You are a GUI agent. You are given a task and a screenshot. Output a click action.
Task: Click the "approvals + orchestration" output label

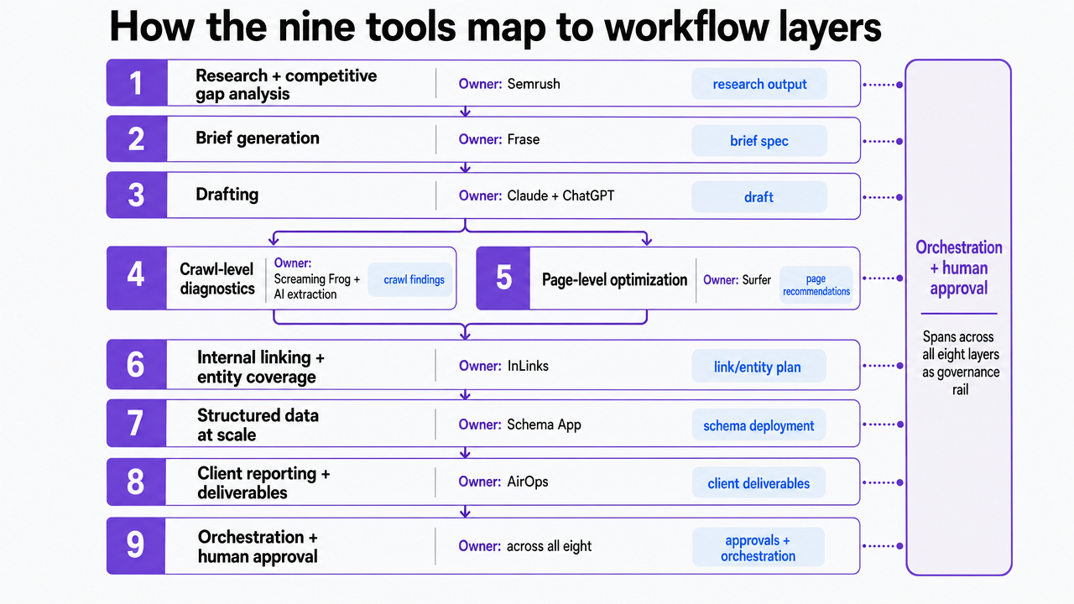(x=759, y=548)
